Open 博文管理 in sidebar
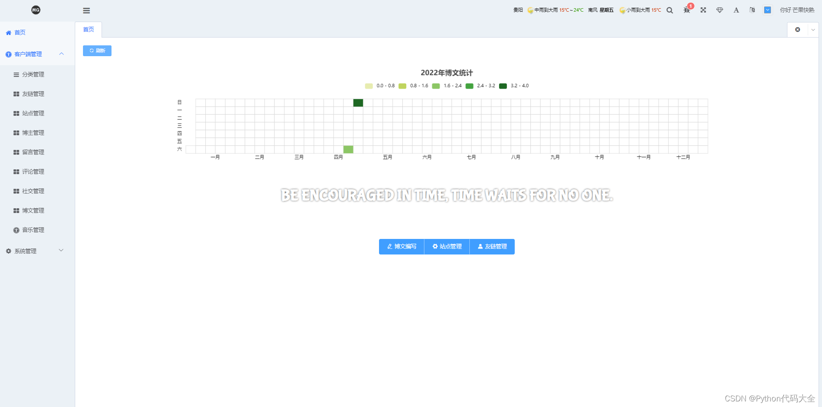The width and height of the screenshot is (822, 407). [37, 210]
